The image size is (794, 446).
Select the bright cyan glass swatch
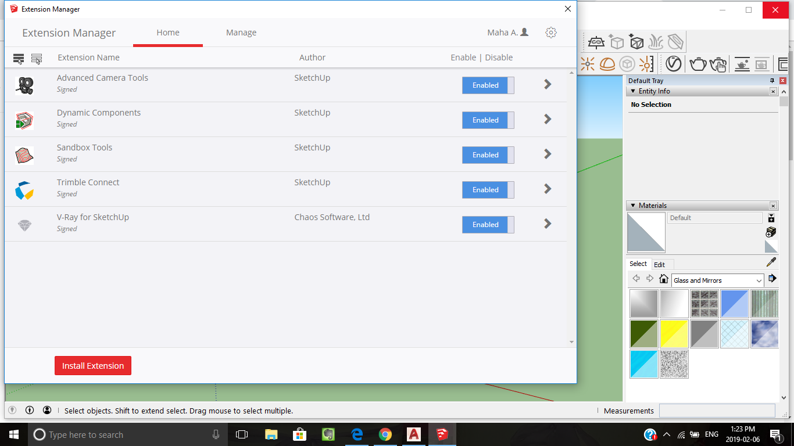click(644, 364)
